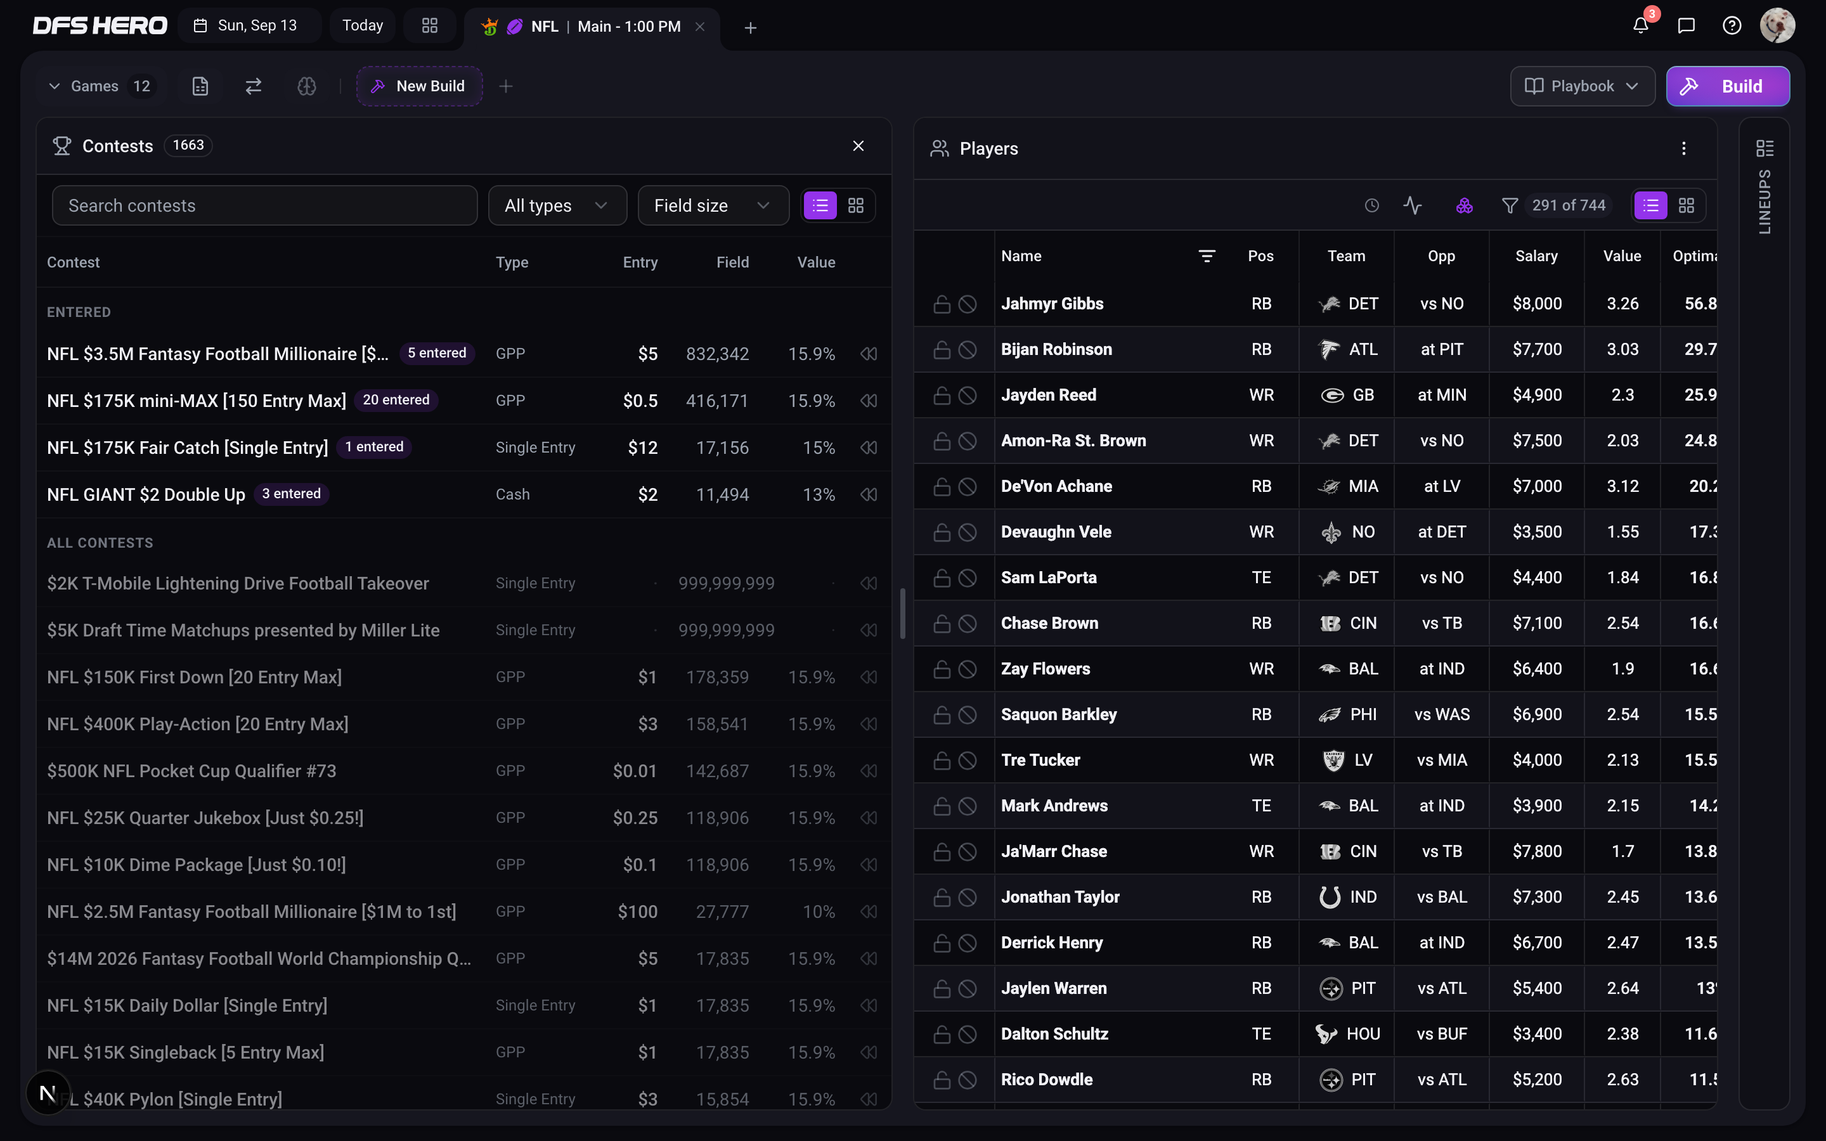This screenshot has height=1141, width=1826.
Task: Close the Contests panel
Action: tap(858, 146)
